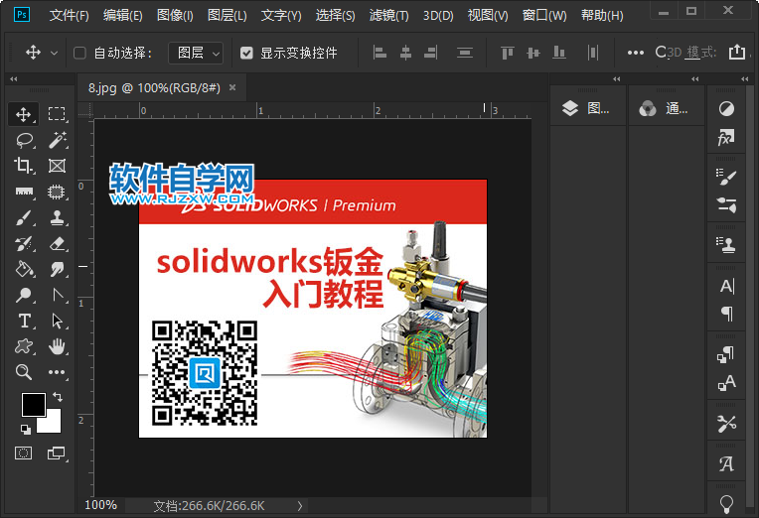Enable the 自动选择 checkbox
Screen dimensions: 759x518
80,53
